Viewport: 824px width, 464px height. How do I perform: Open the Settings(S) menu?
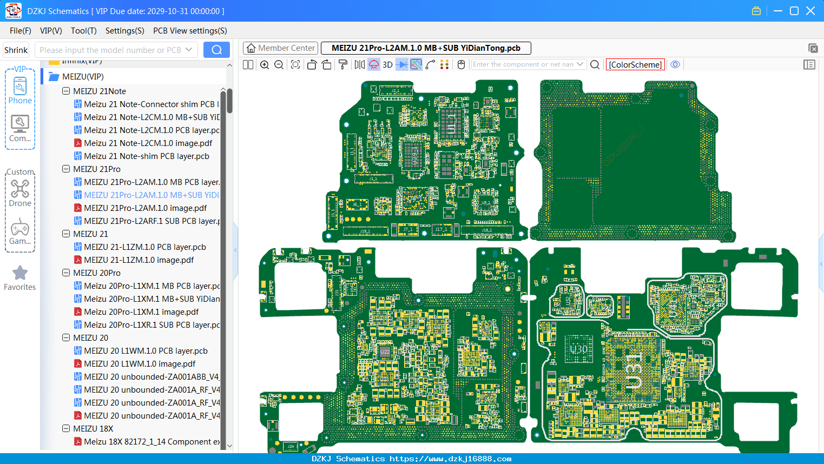pyautogui.click(x=125, y=31)
